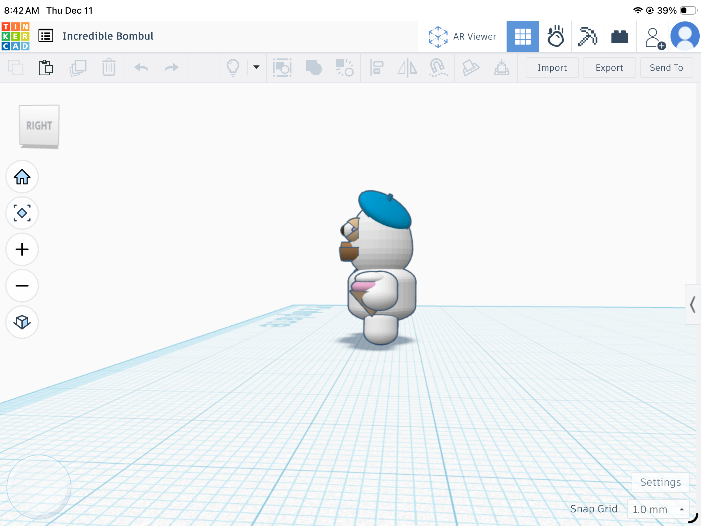Expand the collapsed shapes panel chevron
This screenshot has width=701, height=526.
693,305
